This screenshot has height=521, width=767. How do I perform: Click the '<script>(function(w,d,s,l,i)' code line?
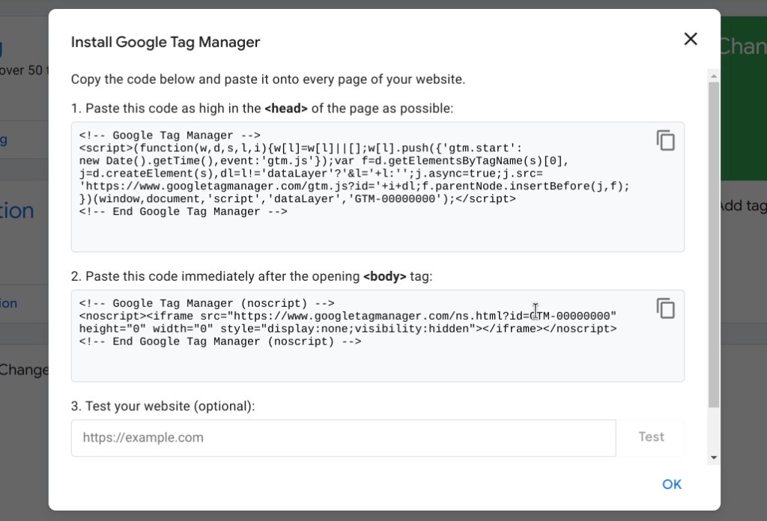click(301, 148)
